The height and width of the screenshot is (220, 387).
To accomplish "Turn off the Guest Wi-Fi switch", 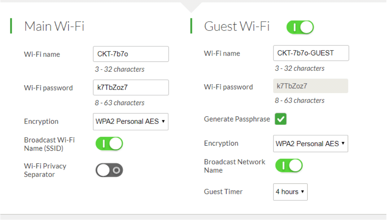I will click(x=300, y=27).
